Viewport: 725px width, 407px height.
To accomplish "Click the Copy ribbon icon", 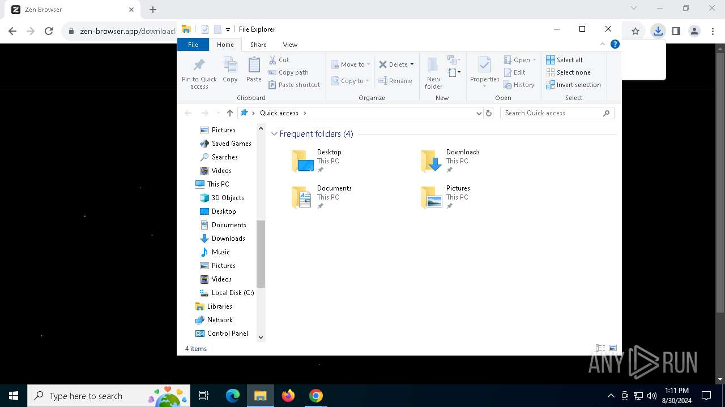I will click(x=230, y=70).
